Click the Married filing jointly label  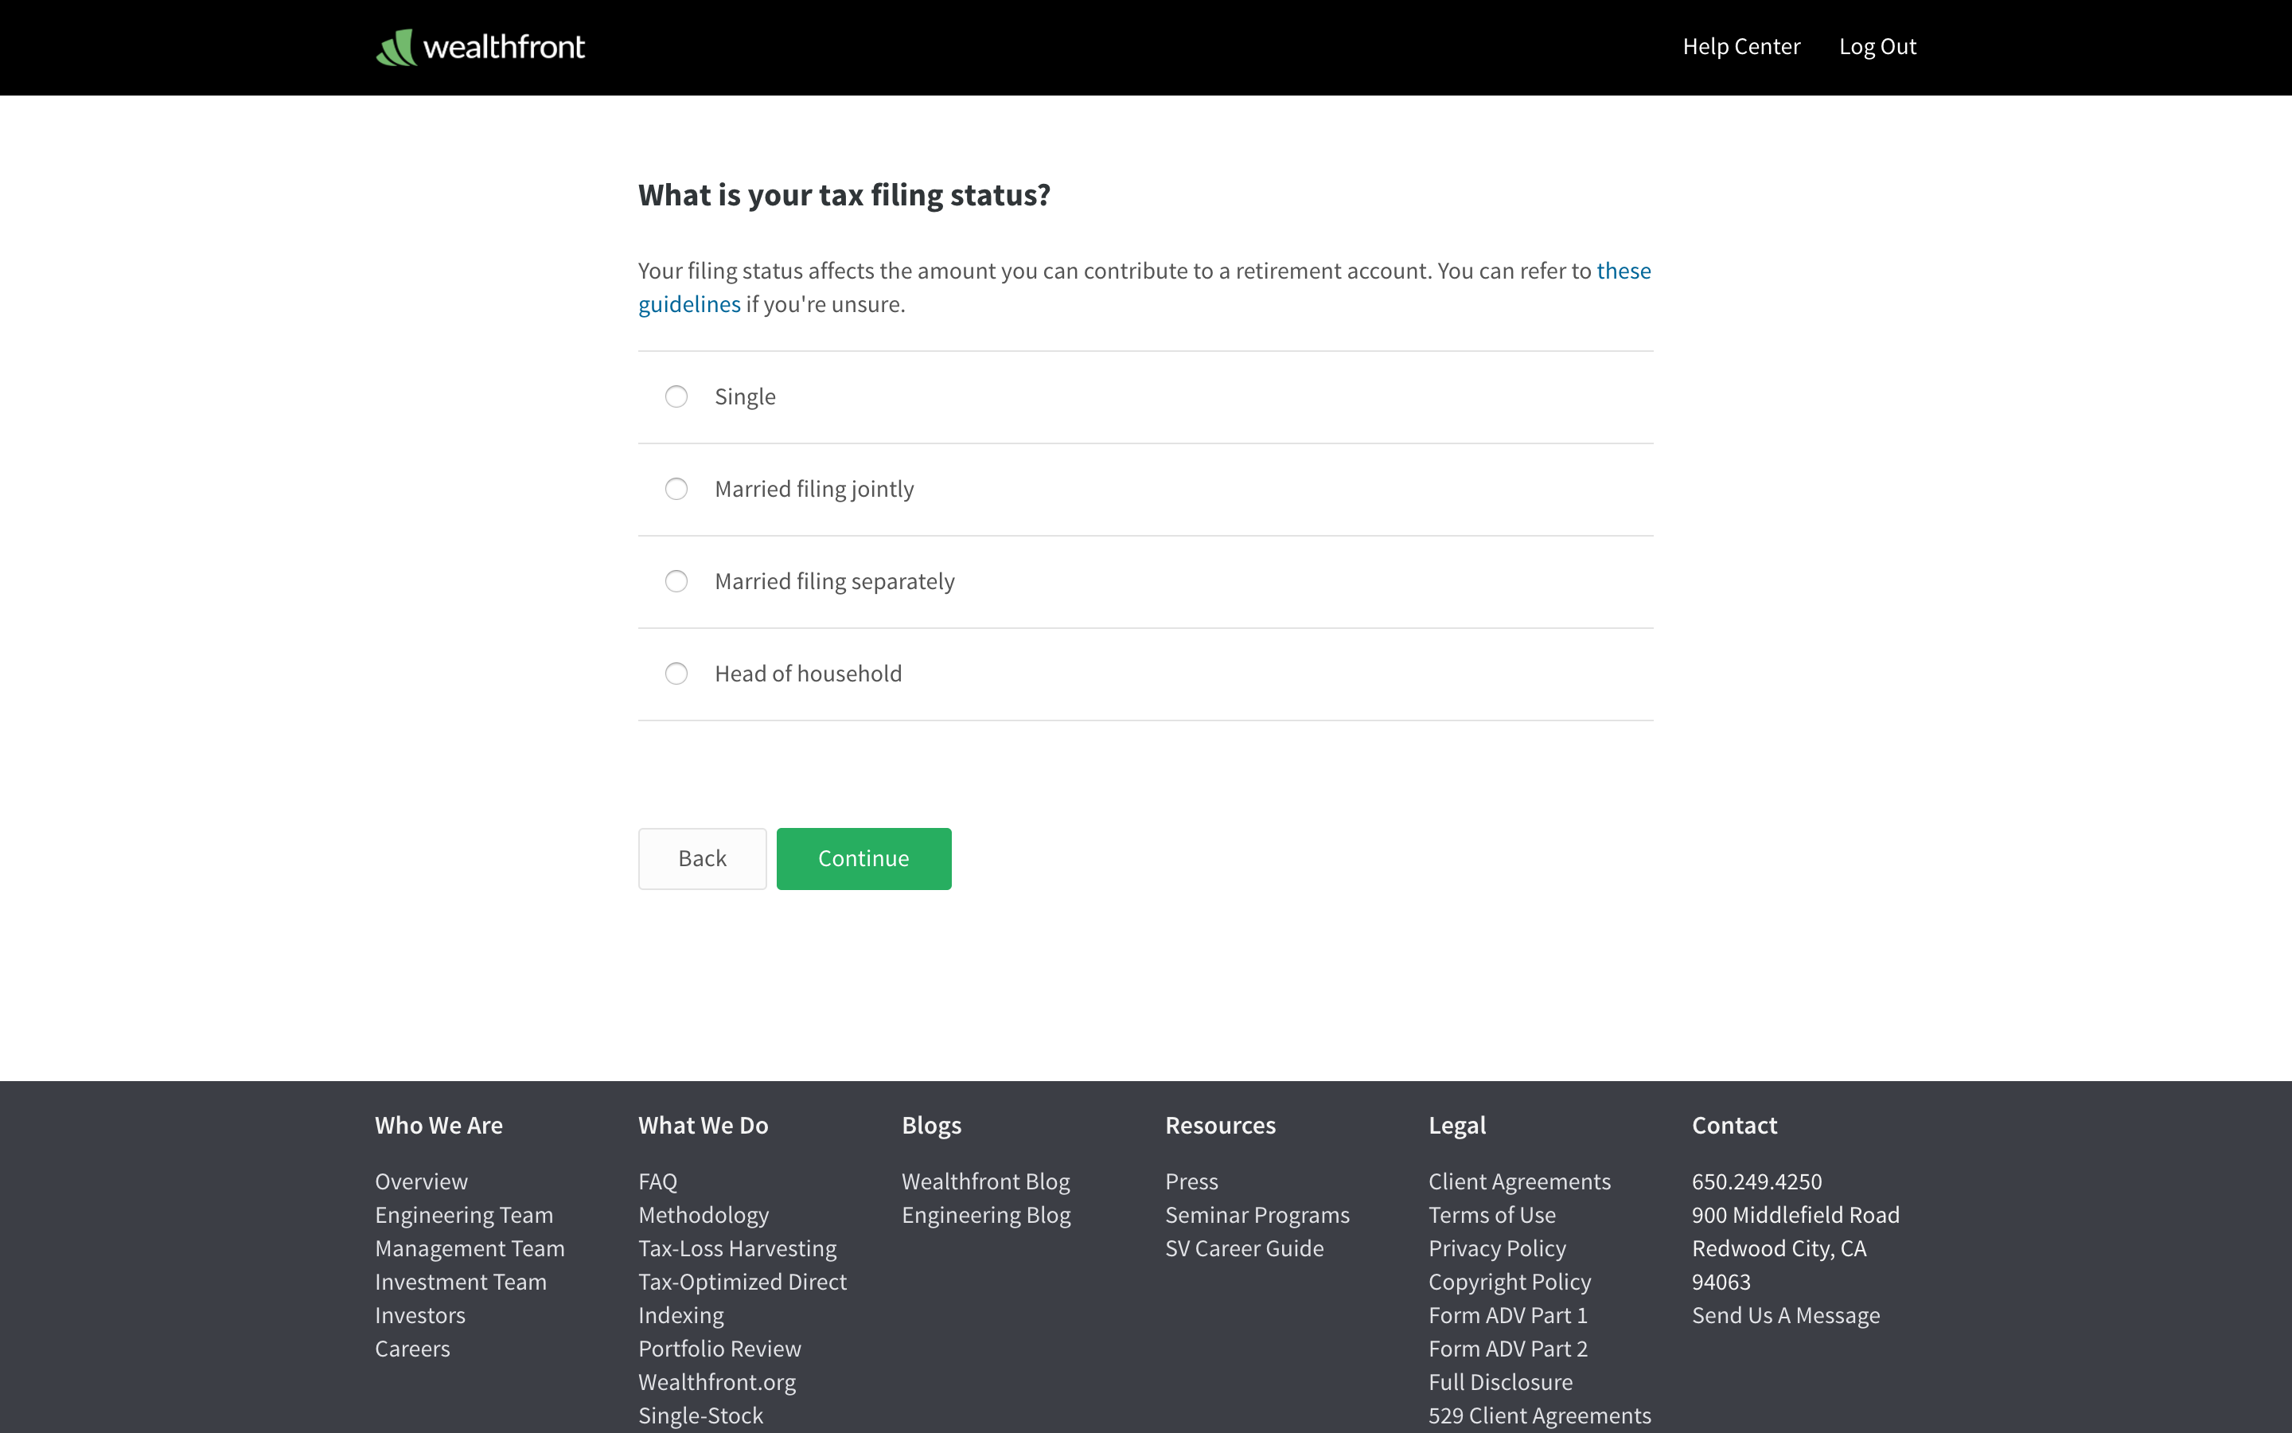point(813,490)
